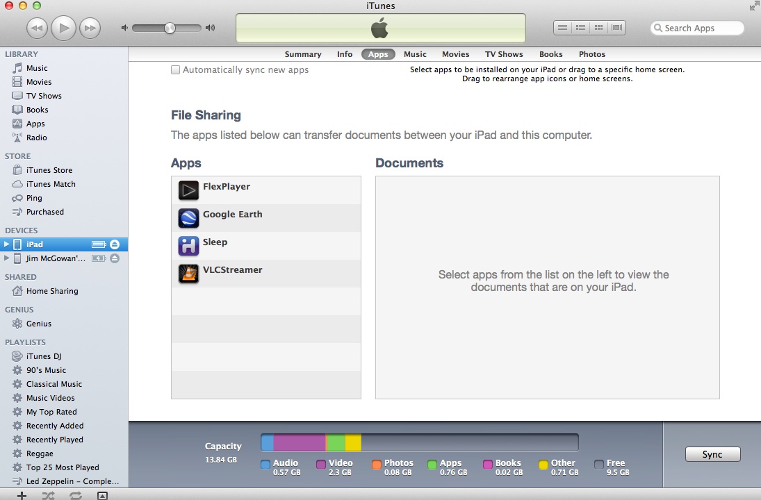Switch to grid view
This screenshot has height=500, width=761.
pos(598,28)
